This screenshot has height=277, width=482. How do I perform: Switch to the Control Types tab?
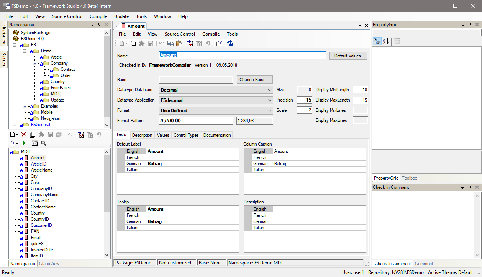coord(186,135)
